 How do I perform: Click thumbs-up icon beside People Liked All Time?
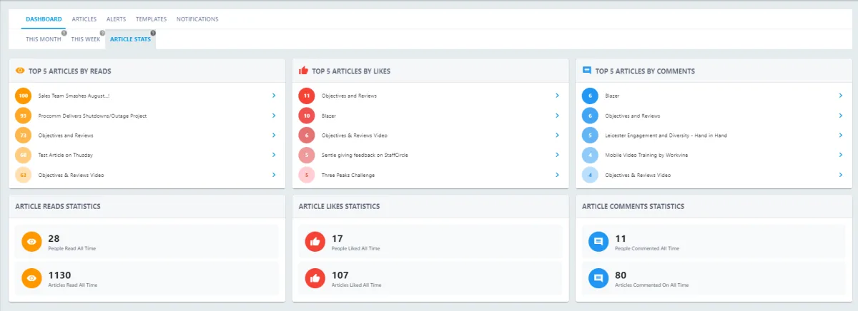pos(315,242)
